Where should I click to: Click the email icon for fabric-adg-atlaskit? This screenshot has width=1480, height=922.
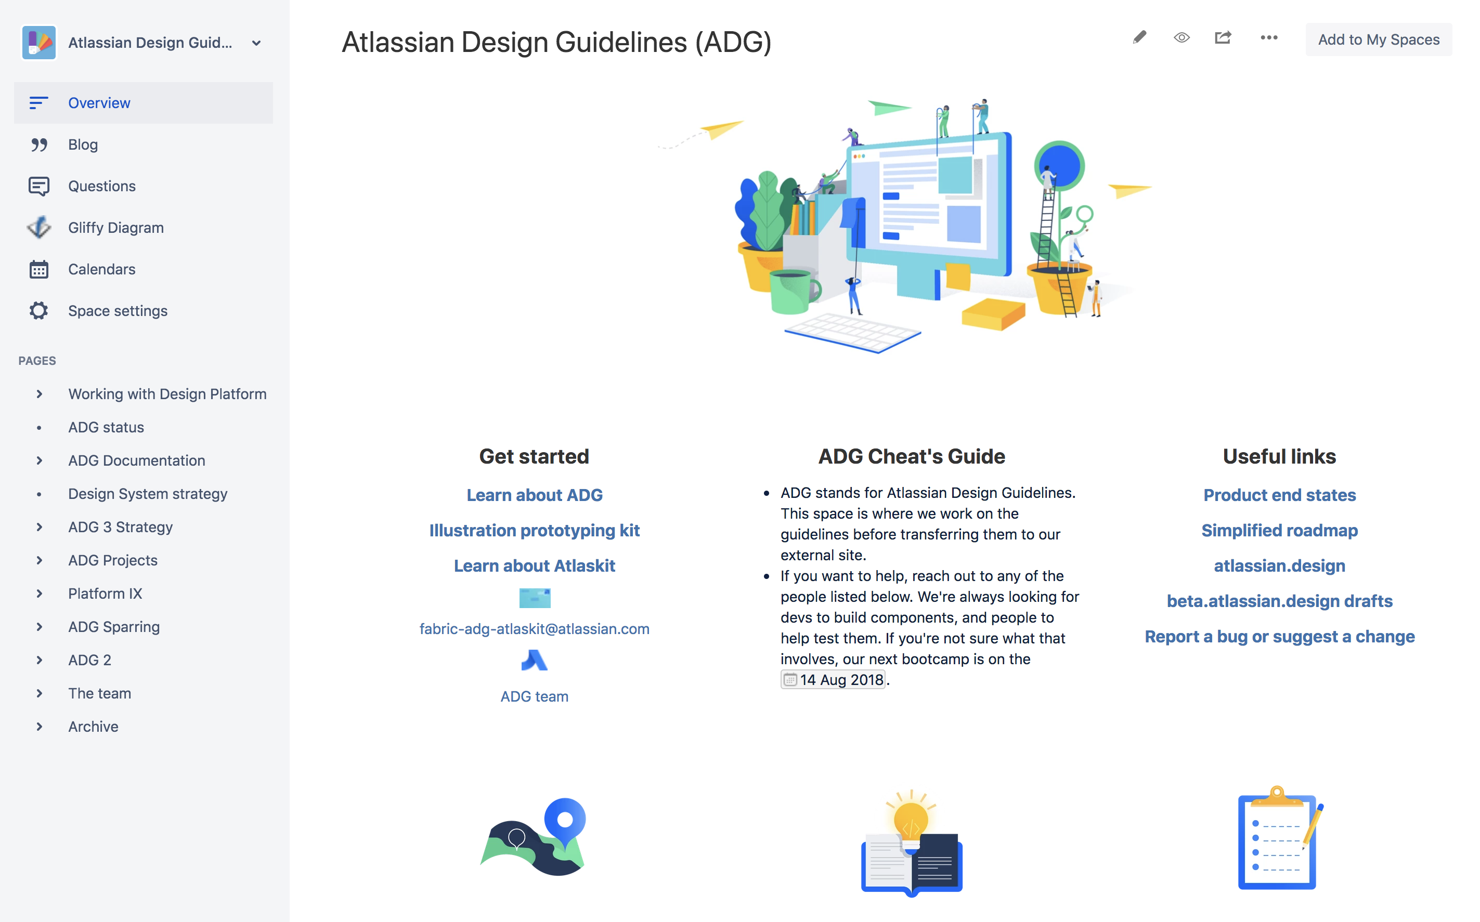tap(535, 598)
